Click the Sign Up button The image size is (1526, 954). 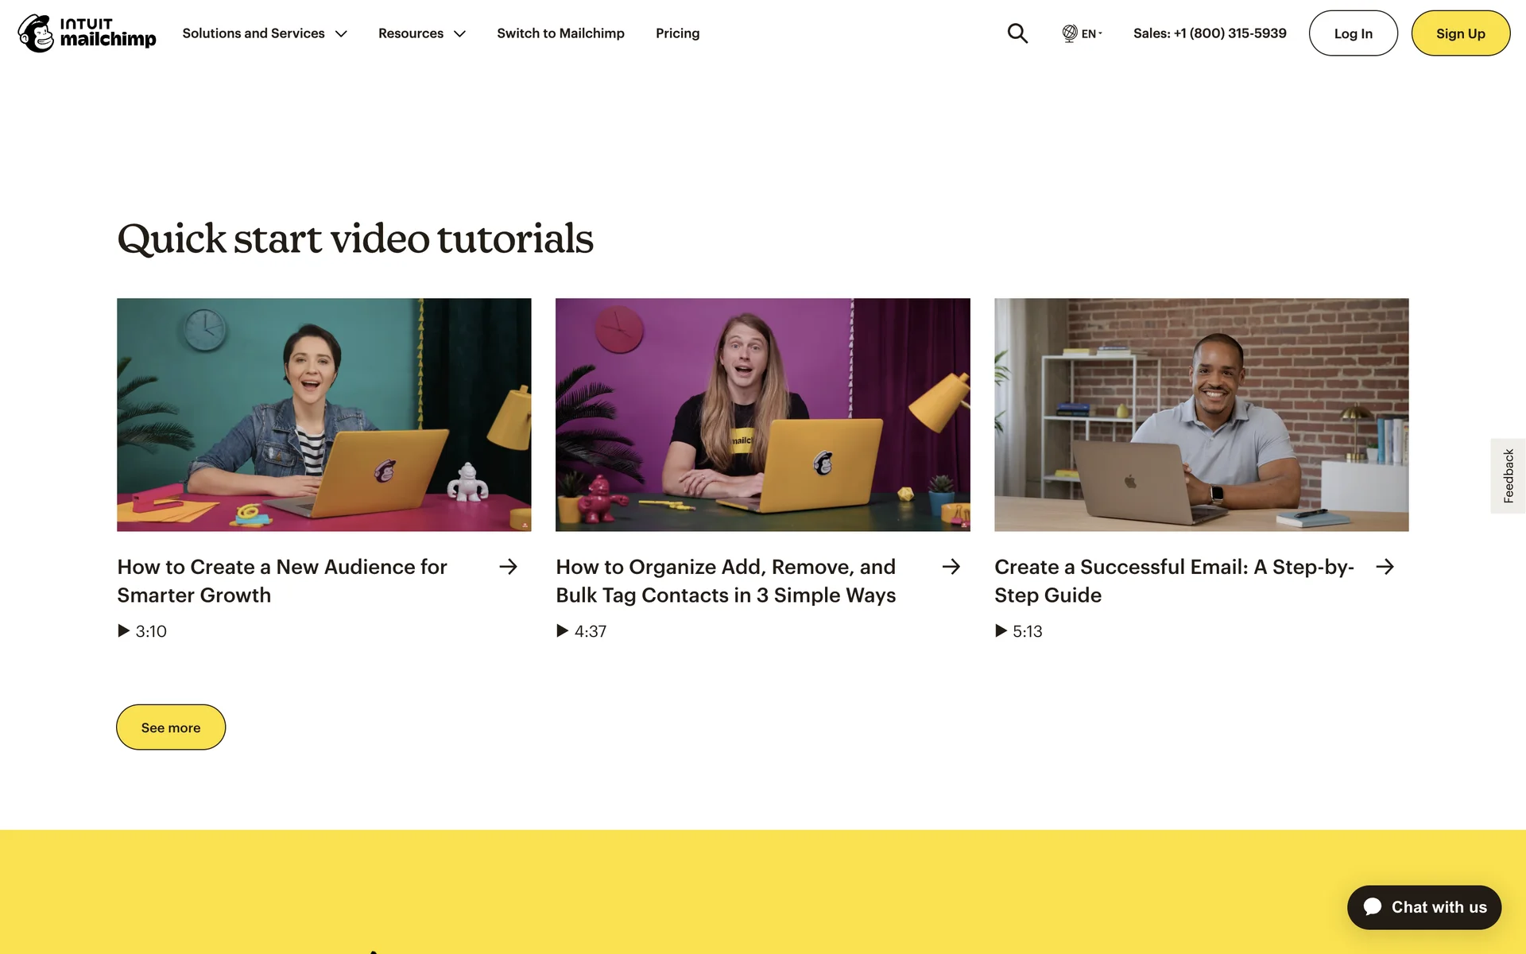coord(1460,33)
